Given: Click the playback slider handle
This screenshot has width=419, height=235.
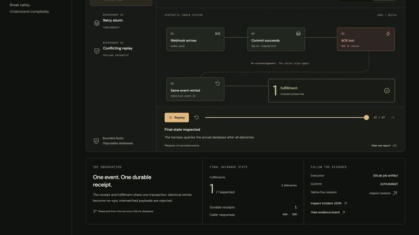Looking at the screenshot, I should point(366,118).
